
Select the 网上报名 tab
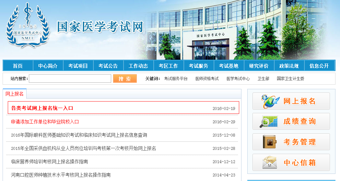click(x=15, y=94)
